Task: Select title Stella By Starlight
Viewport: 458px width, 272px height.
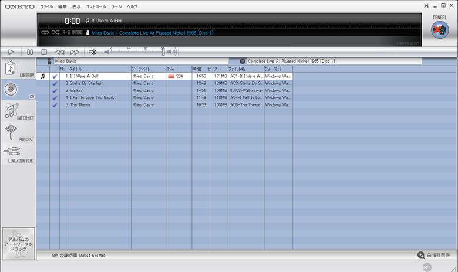Action: pyautogui.click(x=87, y=83)
